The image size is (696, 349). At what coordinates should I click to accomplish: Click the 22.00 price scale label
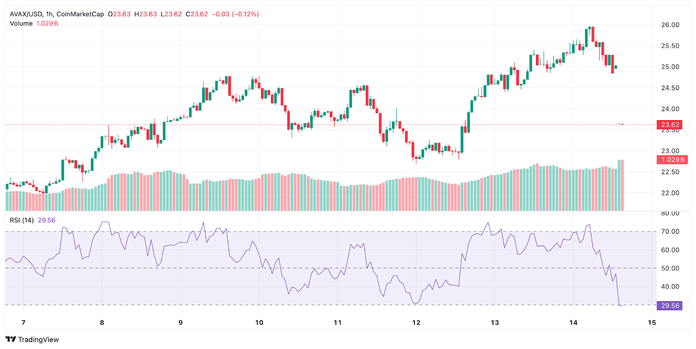tap(670, 193)
